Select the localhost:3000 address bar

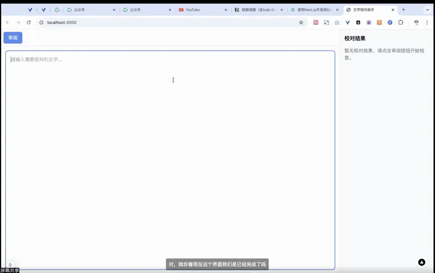pos(172,23)
